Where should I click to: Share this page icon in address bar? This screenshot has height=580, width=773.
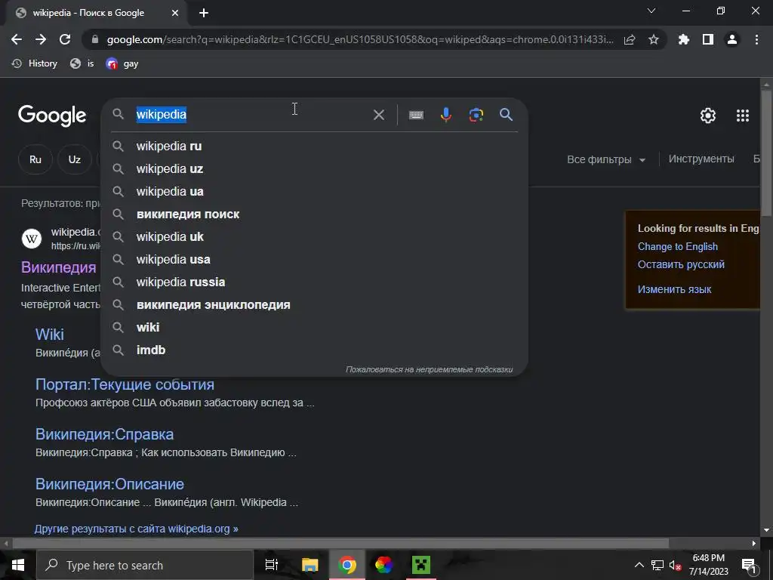(630, 39)
